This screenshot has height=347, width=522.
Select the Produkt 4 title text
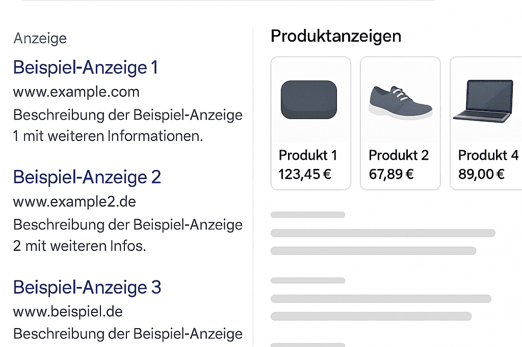(488, 155)
